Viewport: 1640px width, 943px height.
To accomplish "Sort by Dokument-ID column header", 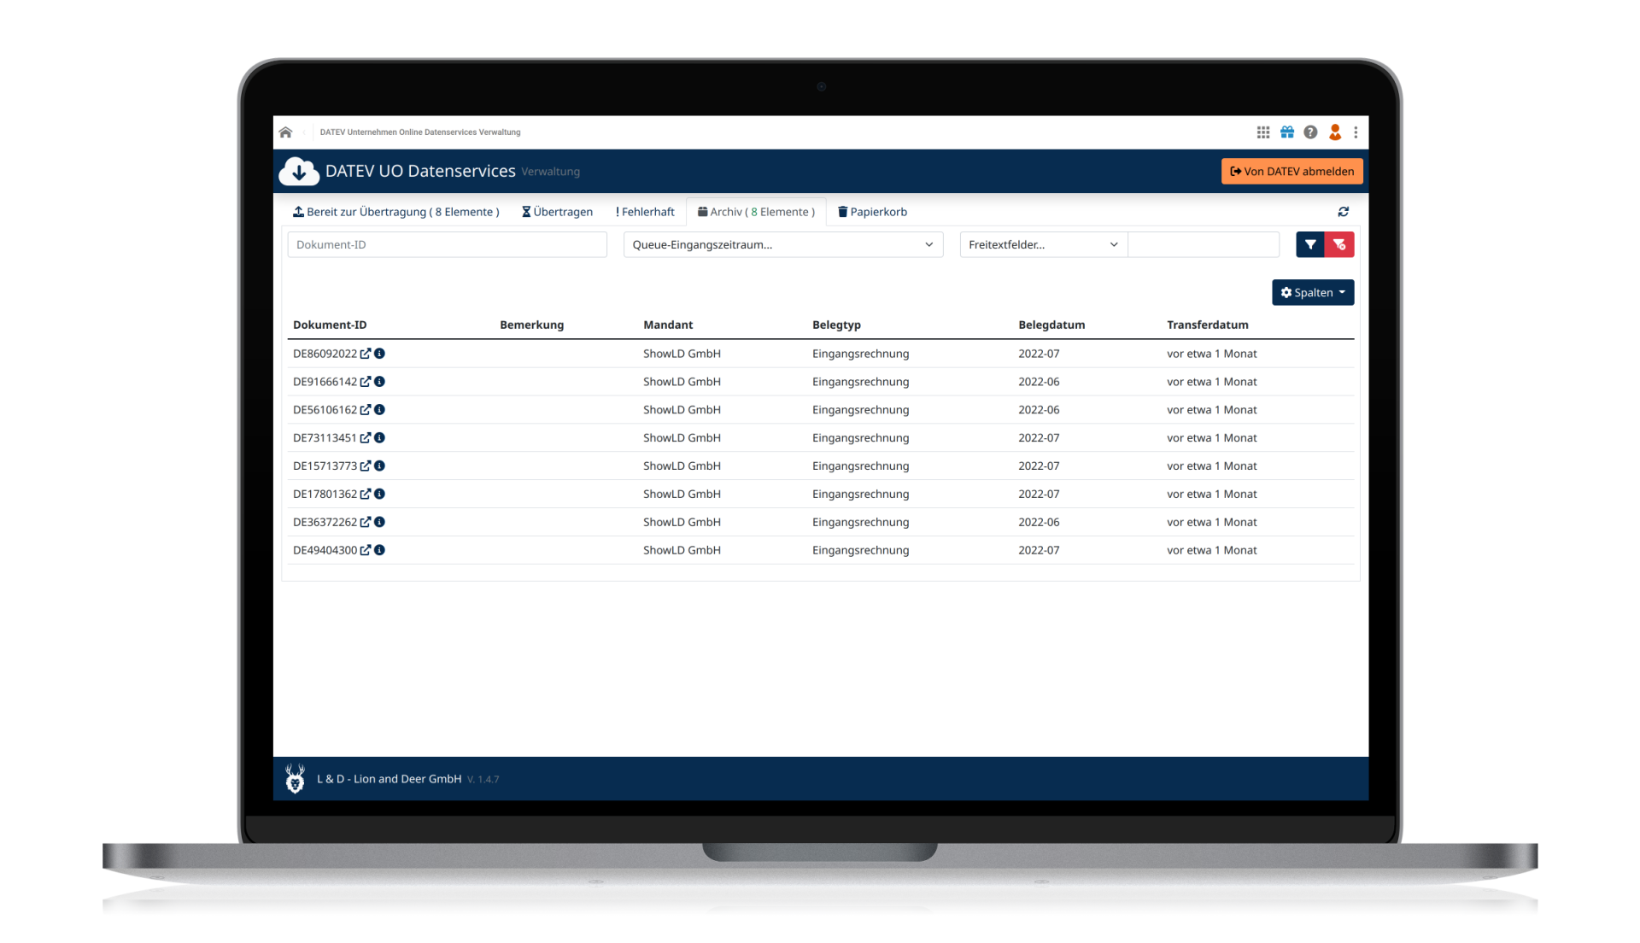I will coord(330,325).
